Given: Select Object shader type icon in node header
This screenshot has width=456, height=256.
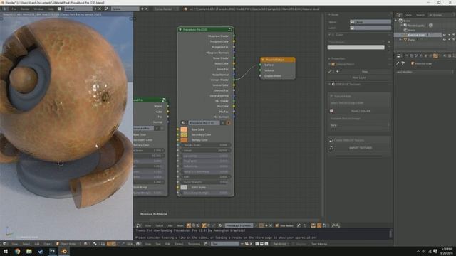Looking at the screenshot, I should (x=204, y=225).
